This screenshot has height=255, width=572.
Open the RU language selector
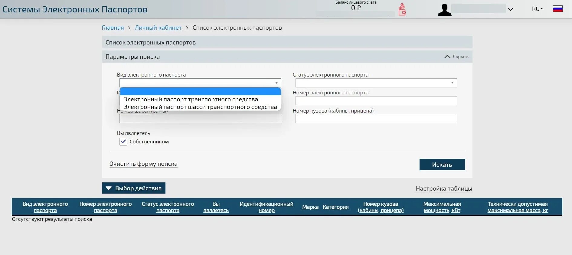pyautogui.click(x=537, y=9)
